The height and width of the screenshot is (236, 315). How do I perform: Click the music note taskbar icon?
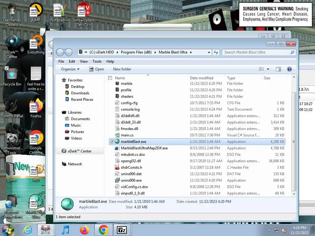(x=65, y=230)
